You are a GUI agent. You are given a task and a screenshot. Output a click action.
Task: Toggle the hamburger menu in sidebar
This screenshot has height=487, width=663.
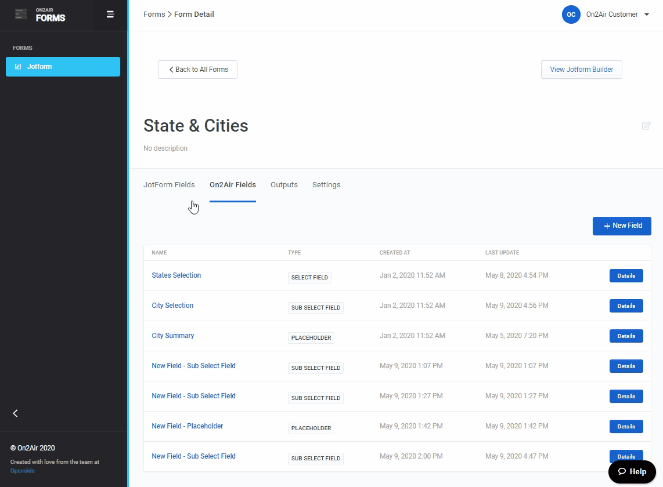coord(110,14)
